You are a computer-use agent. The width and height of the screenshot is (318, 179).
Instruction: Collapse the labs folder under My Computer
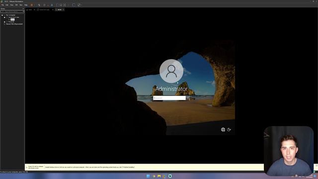point(4,17)
